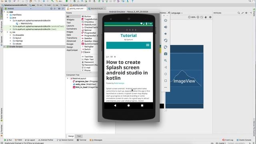Viewport: 256px width, 144px height.
Task: Open the Language dropdown
Action: [176, 13]
